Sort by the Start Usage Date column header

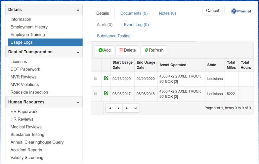pos(122,65)
